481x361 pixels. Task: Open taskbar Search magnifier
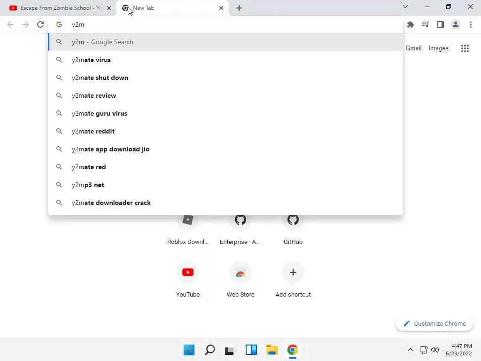coord(210,350)
